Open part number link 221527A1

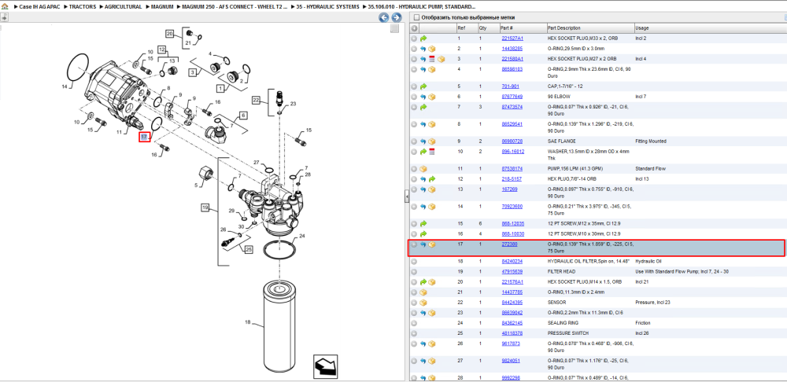point(512,39)
